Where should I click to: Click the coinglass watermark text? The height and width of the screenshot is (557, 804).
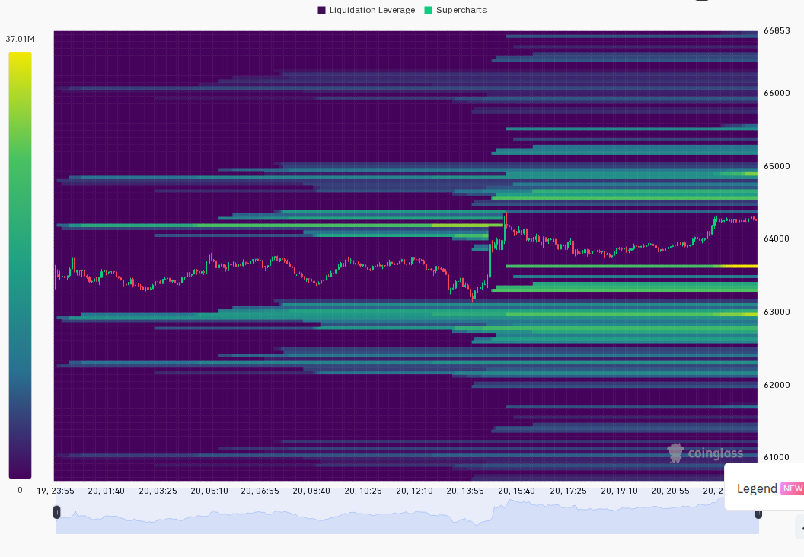[715, 453]
